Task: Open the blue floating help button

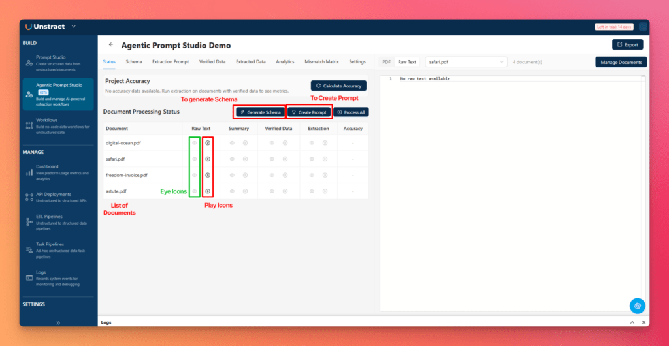Action: 638,306
